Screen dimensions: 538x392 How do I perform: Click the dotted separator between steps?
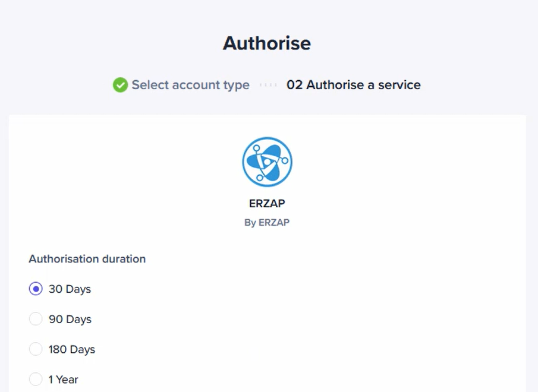click(268, 85)
